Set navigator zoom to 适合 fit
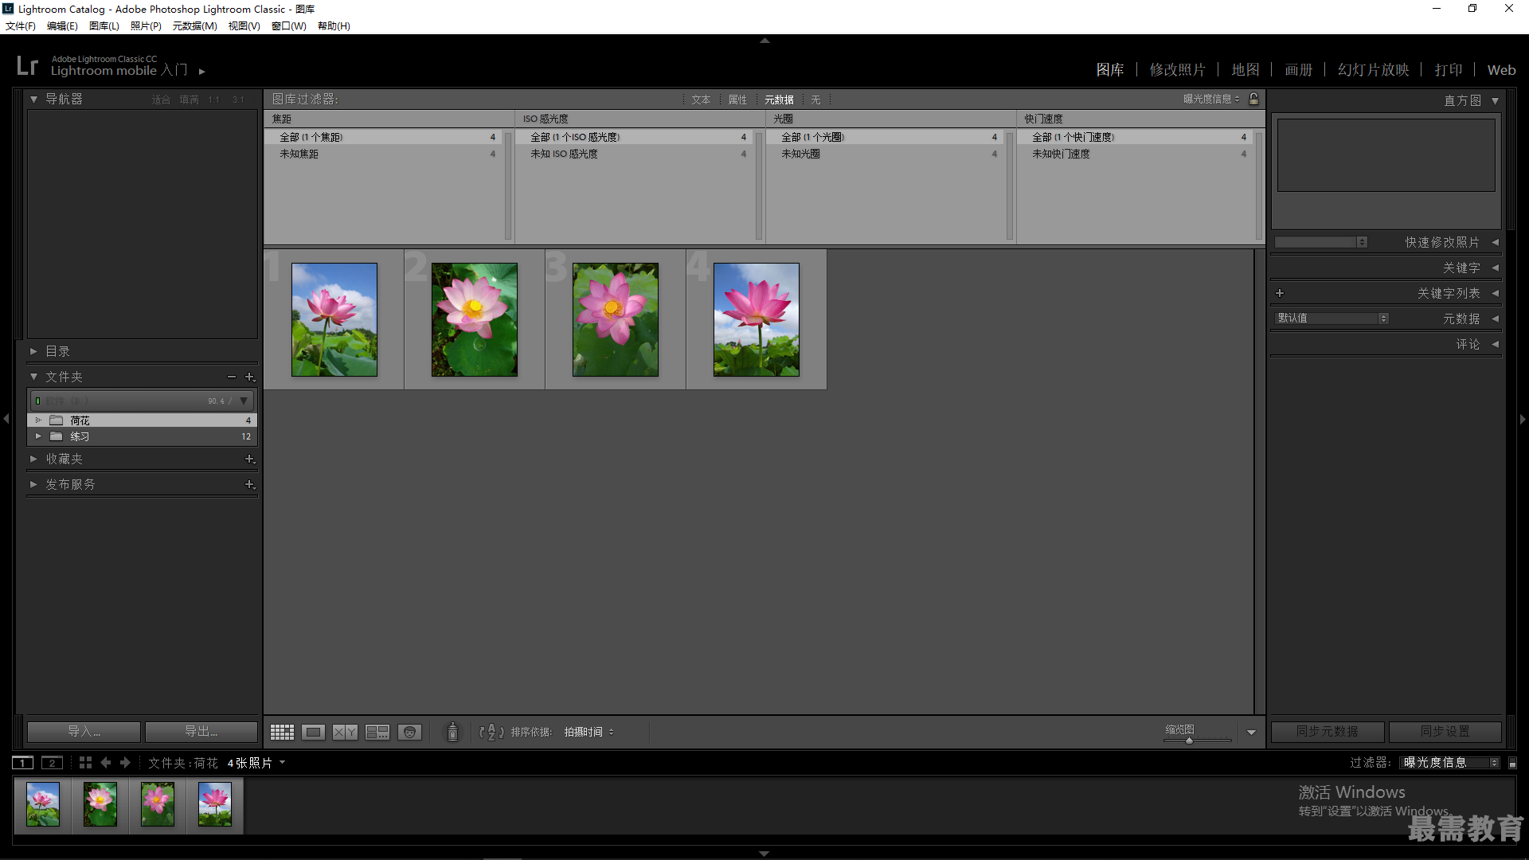Image resolution: width=1529 pixels, height=860 pixels. (161, 100)
